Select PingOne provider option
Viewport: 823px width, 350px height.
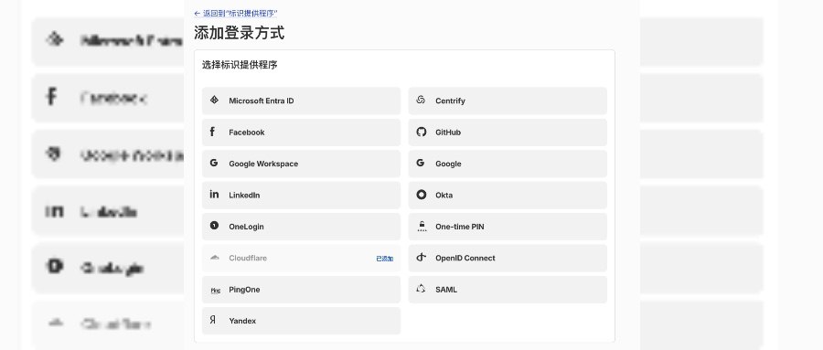coord(301,290)
